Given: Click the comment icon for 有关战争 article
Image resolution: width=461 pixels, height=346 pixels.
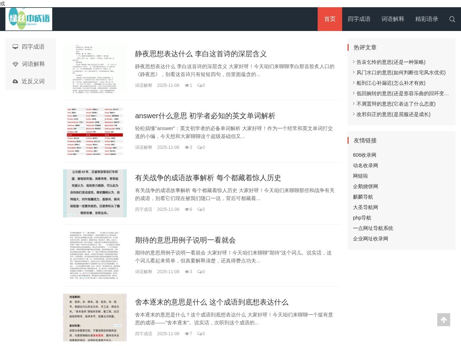Looking at the screenshot, I should [200, 209].
